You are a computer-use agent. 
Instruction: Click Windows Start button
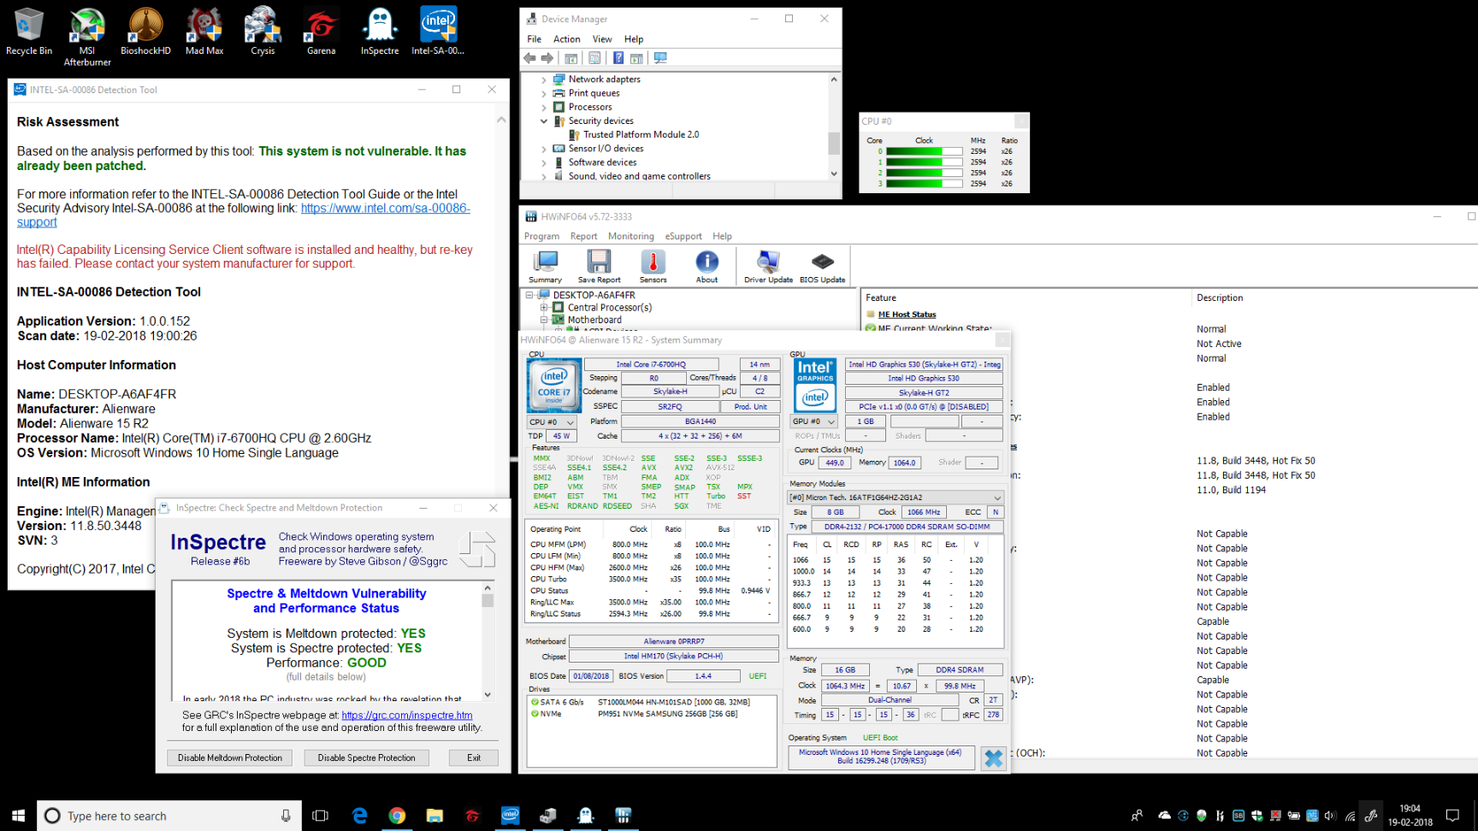click(x=18, y=816)
